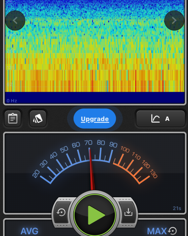Tap the MAX reading label

(x=156, y=231)
